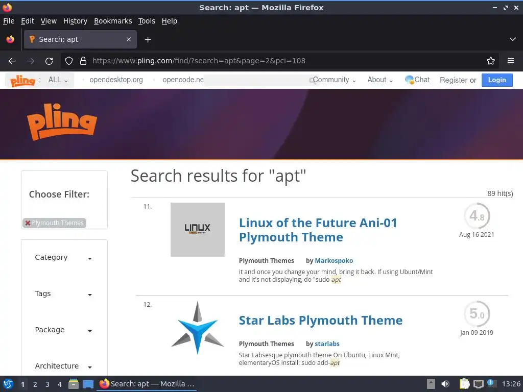Open the volume control tray icon
The image size is (523, 392).
(x=445, y=384)
